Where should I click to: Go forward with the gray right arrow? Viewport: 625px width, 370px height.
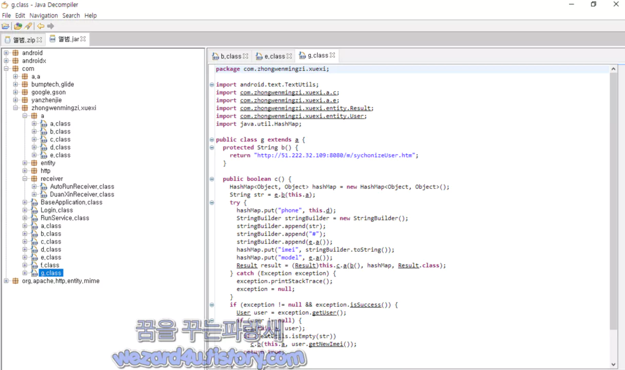coord(50,26)
